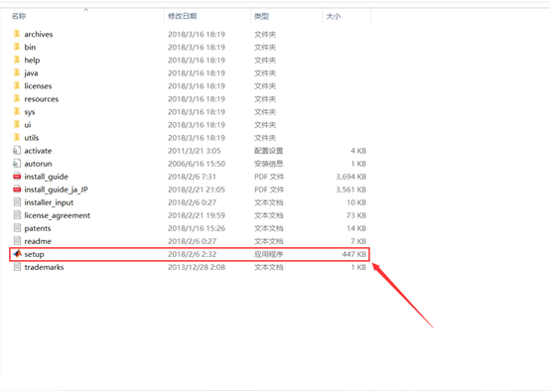This screenshot has width=550, height=391.
Task: Click the setup size 447 KB
Action: (x=354, y=254)
